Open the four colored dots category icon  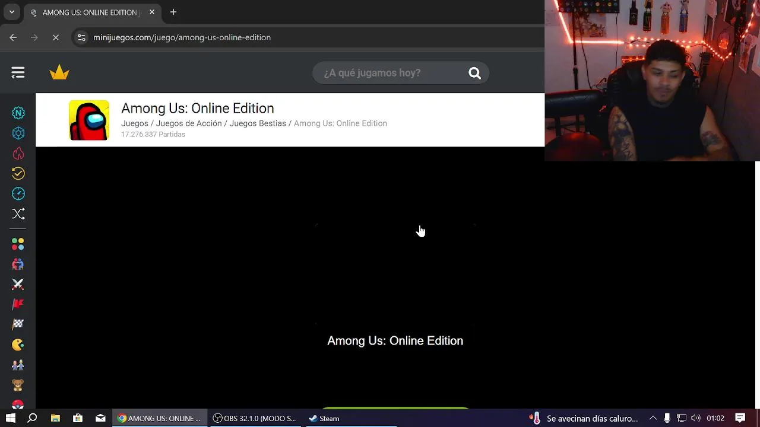pyautogui.click(x=18, y=244)
